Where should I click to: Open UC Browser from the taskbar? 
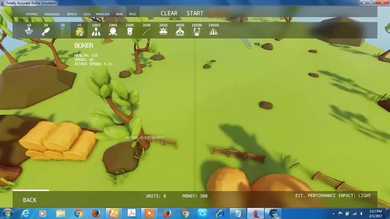click(x=114, y=214)
